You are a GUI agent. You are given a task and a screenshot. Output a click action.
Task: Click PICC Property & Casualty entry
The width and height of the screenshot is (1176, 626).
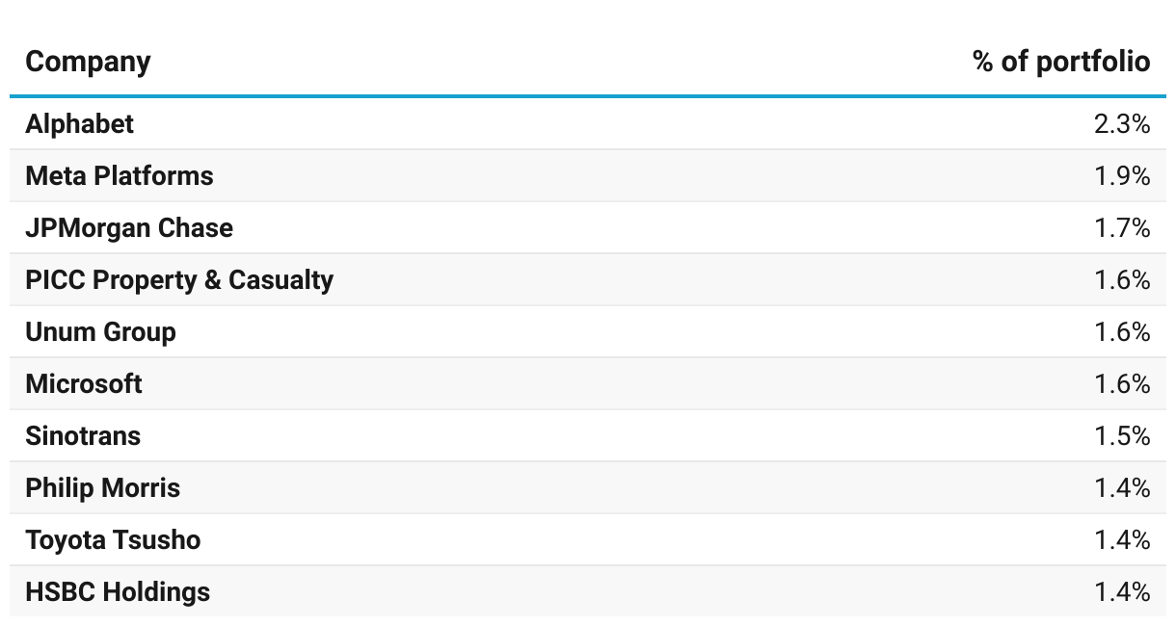(x=178, y=280)
